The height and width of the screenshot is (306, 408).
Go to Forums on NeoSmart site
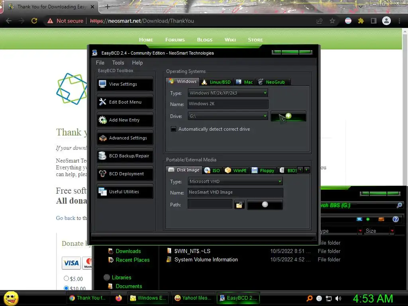pyautogui.click(x=175, y=40)
